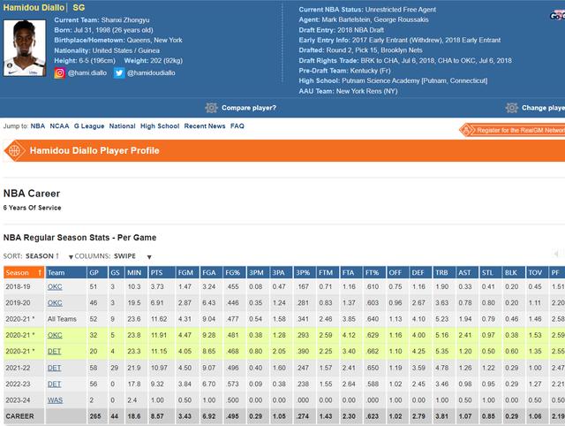This screenshot has height=426, width=565.
Task: Sort by GS column header
Action: pos(116,273)
